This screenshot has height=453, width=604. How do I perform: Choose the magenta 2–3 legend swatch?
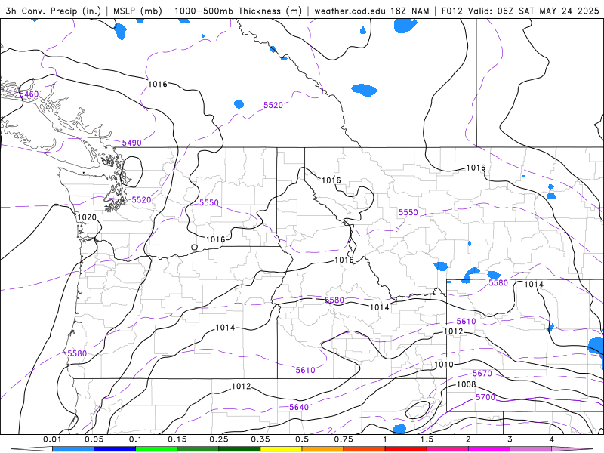(489, 449)
